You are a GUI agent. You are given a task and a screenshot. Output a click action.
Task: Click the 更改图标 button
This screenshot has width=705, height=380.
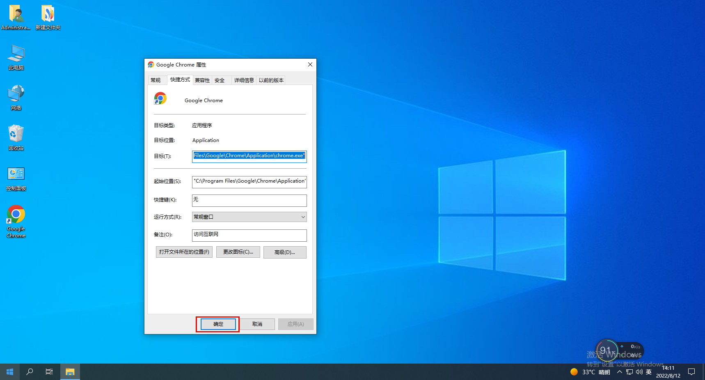click(238, 252)
